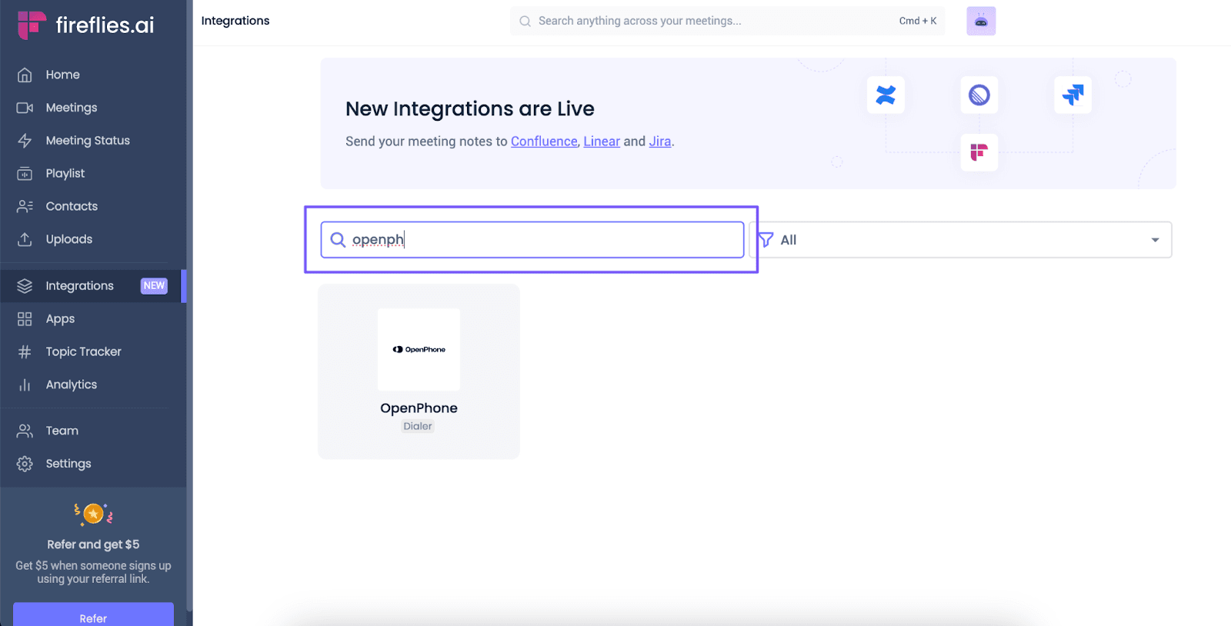Click the Contacts people icon
The width and height of the screenshot is (1231, 626).
pos(25,206)
